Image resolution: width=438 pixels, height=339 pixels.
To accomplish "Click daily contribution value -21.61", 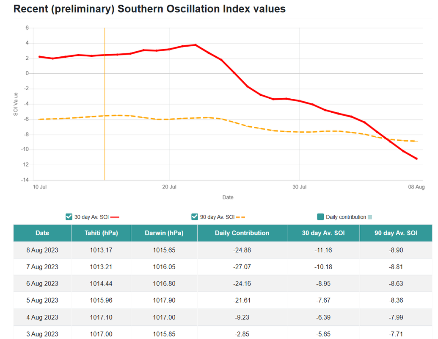I will pos(242,300).
